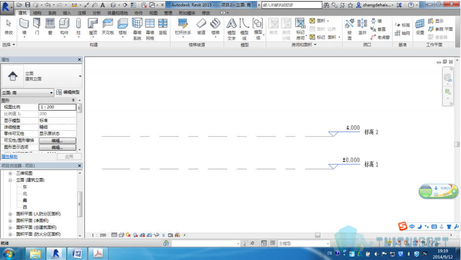The height and width of the screenshot is (260, 461).
Task: Click the 编辑类型 edit type button
Action: (x=68, y=92)
